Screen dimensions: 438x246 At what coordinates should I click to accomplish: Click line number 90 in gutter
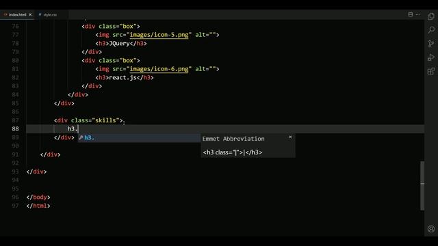point(15,146)
